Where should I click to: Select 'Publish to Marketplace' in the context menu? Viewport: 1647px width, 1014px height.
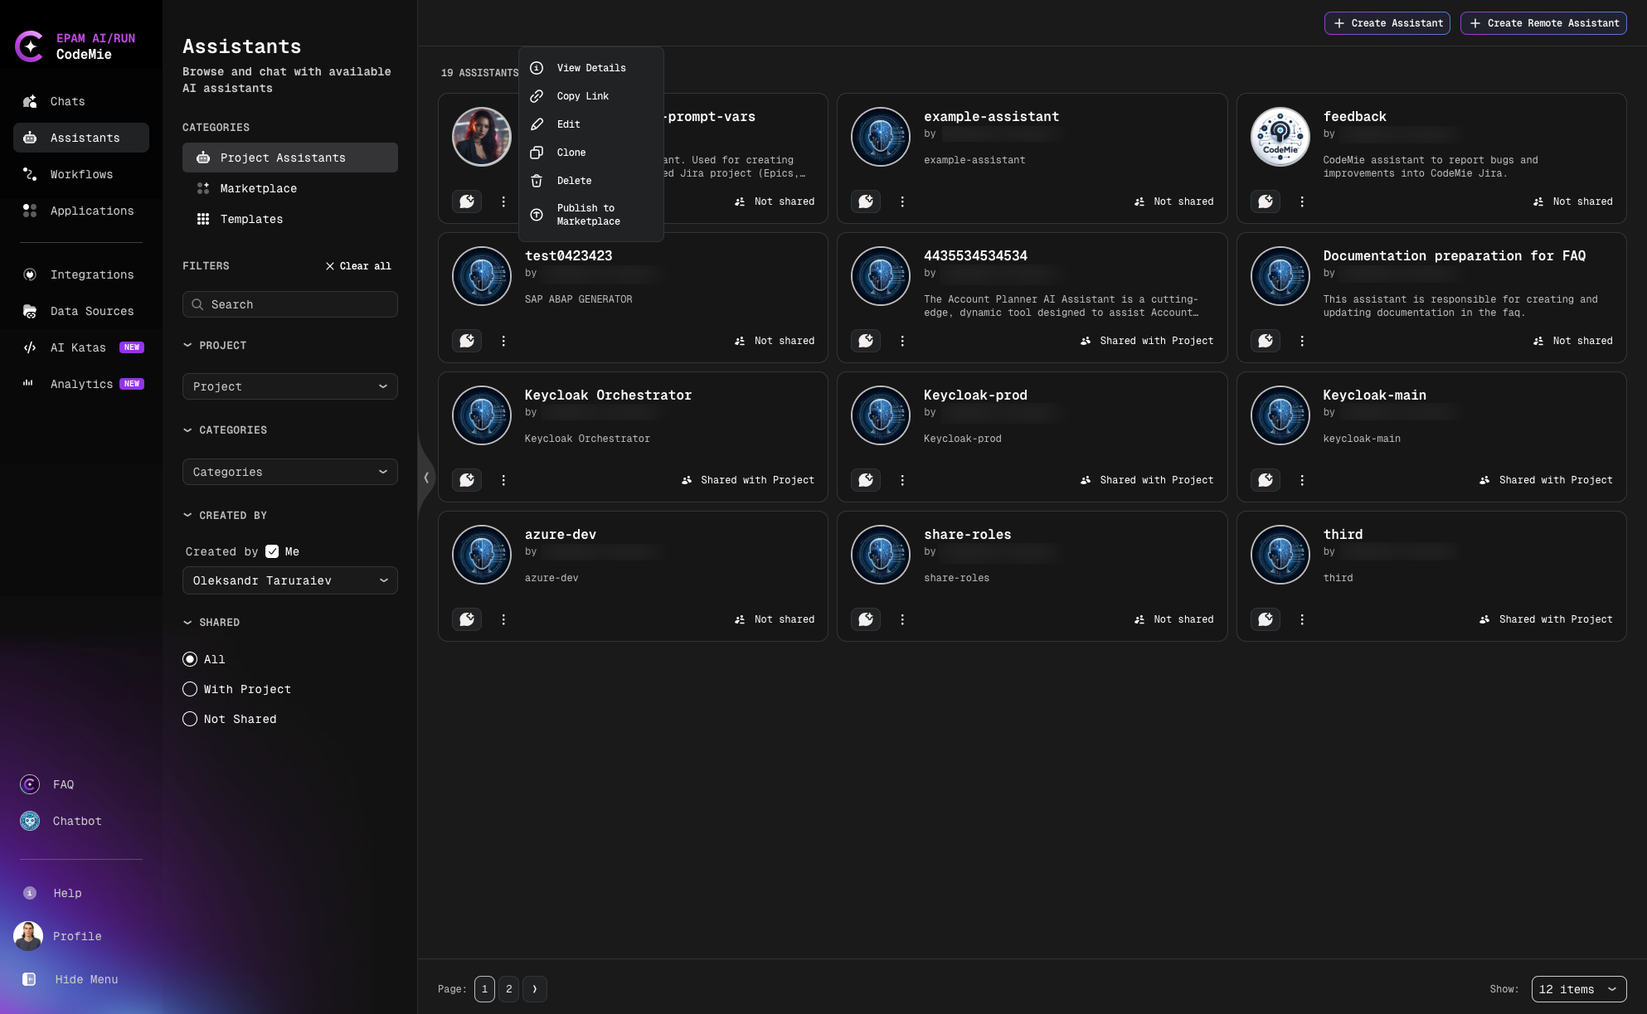click(x=588, y=215)
